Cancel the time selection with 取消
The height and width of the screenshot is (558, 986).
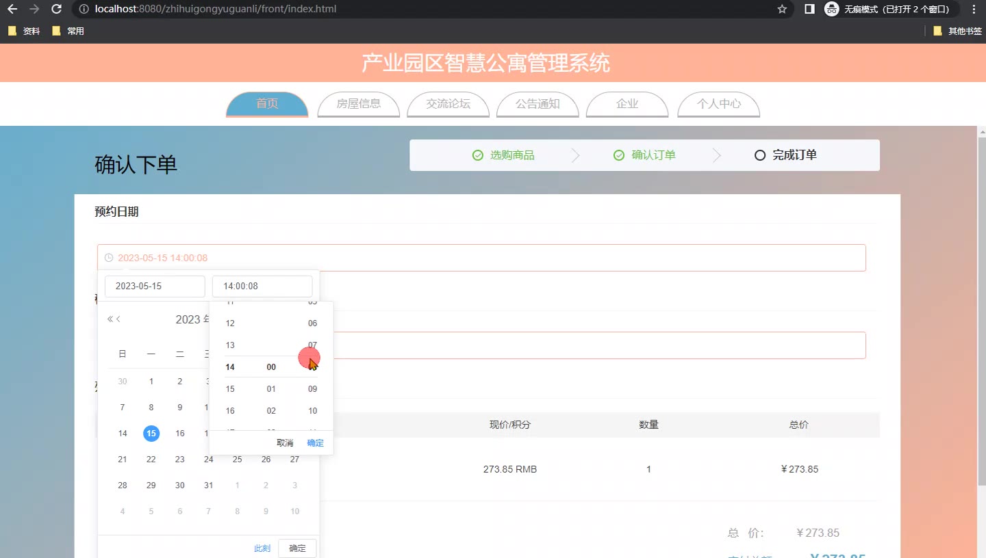click(285, 443)
